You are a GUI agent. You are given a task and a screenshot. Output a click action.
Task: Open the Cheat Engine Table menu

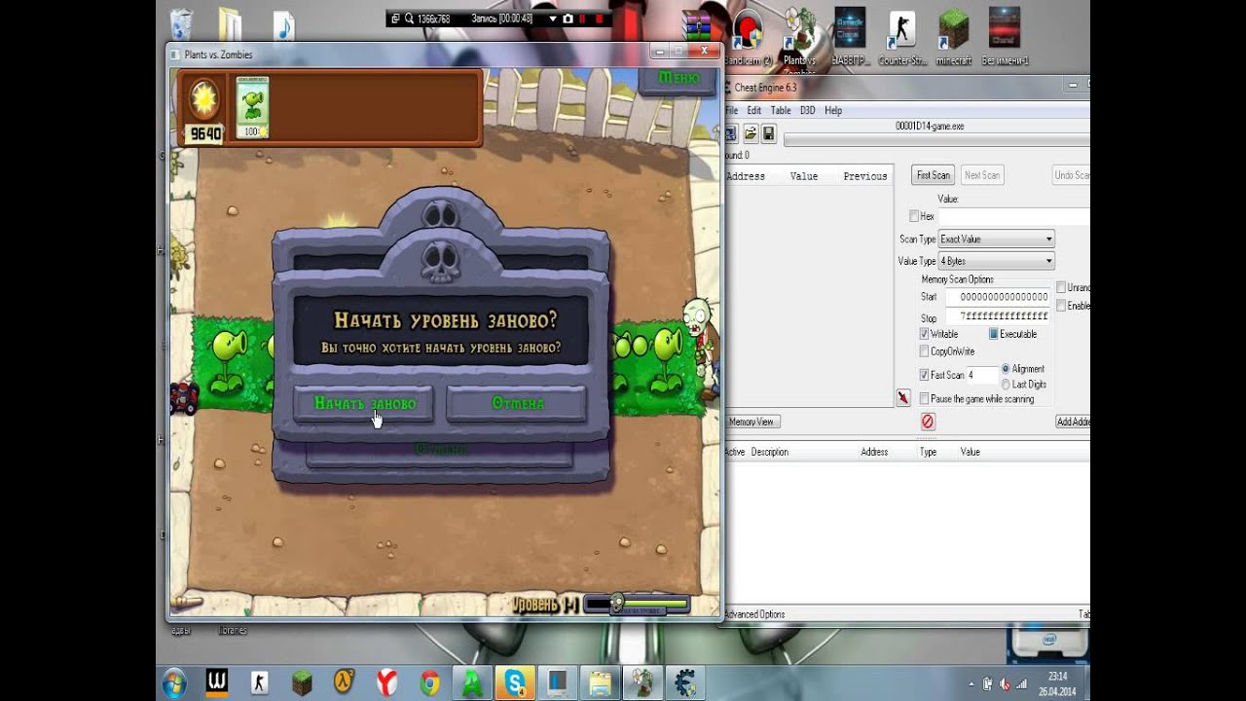781,110
